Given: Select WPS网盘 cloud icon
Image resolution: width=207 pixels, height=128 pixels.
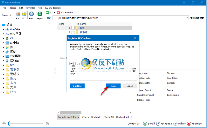Looking at the screenshot, I should pos(7,34).
